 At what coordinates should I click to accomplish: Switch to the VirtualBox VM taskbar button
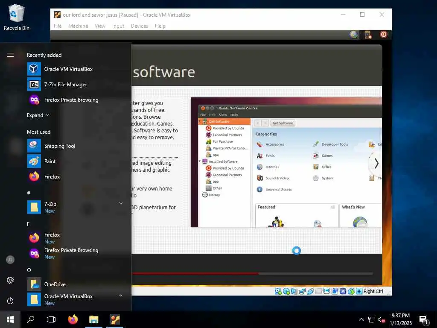coord(114,319)
